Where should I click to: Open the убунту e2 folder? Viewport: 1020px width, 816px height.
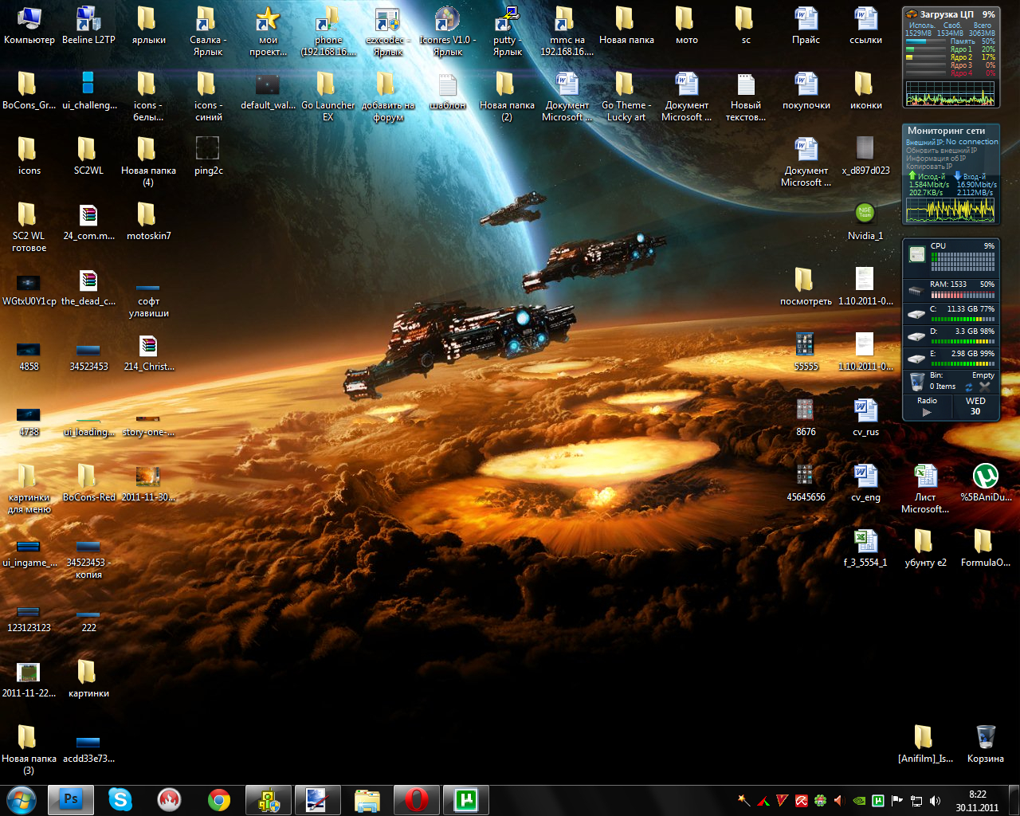coord(924,548)
